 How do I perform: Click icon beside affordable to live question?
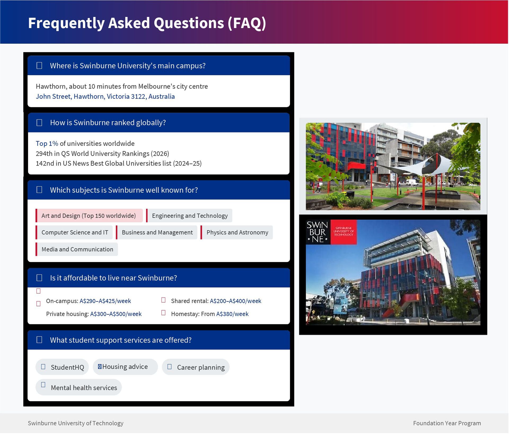click(39, 278)
